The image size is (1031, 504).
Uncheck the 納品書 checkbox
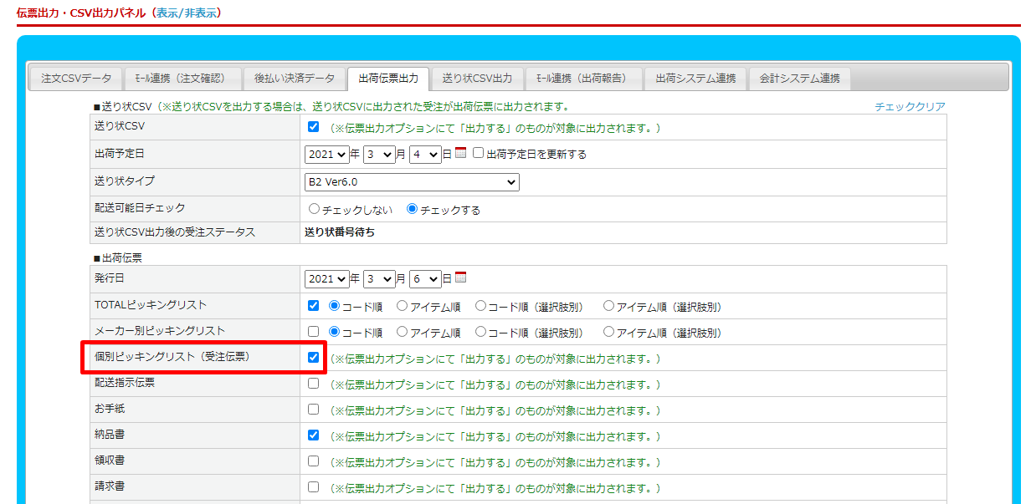click(x=314, y=435)
